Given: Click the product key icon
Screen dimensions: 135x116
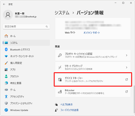Looking at the screenshot, I should [x=60, y=55].
